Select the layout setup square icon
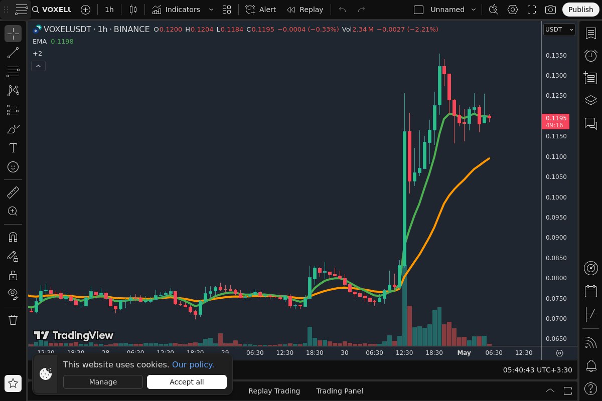602x401 pixels. (x=418, y=10)
